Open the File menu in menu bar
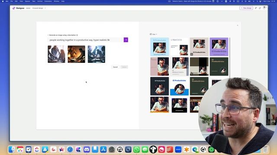Viewport: 277px width, 155px height. tap(11, 1)
